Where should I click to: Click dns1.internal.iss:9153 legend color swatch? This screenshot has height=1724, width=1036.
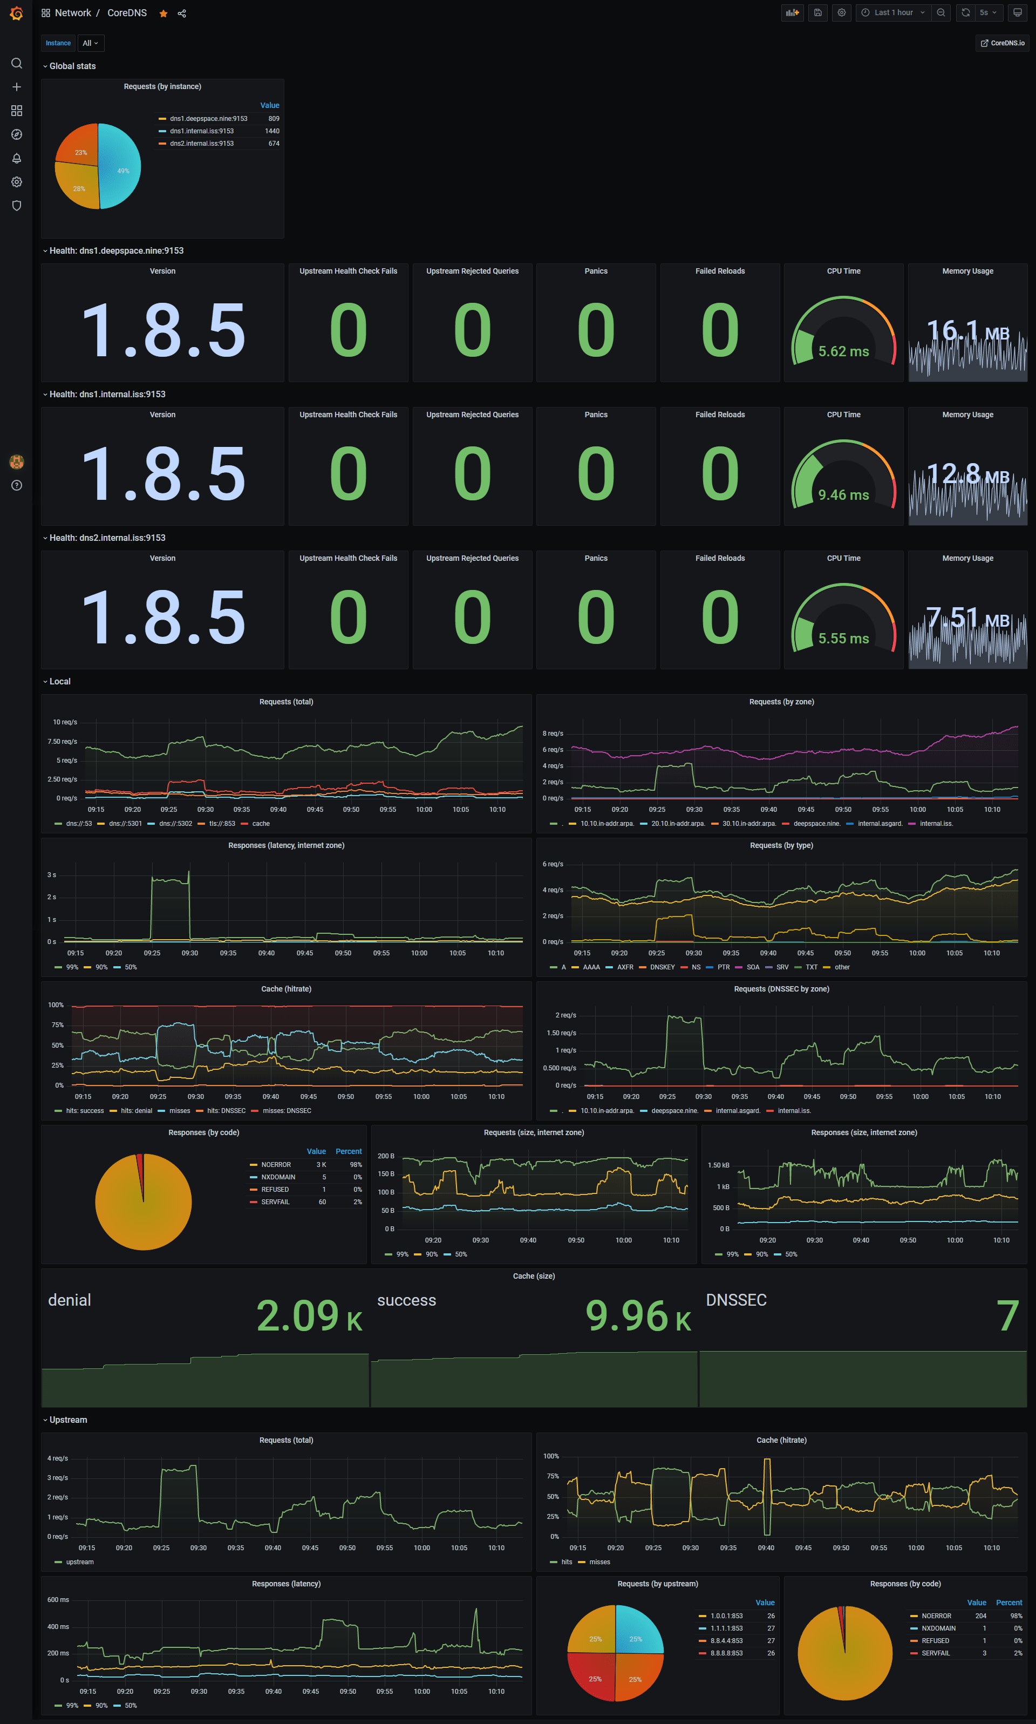[162, 131]
